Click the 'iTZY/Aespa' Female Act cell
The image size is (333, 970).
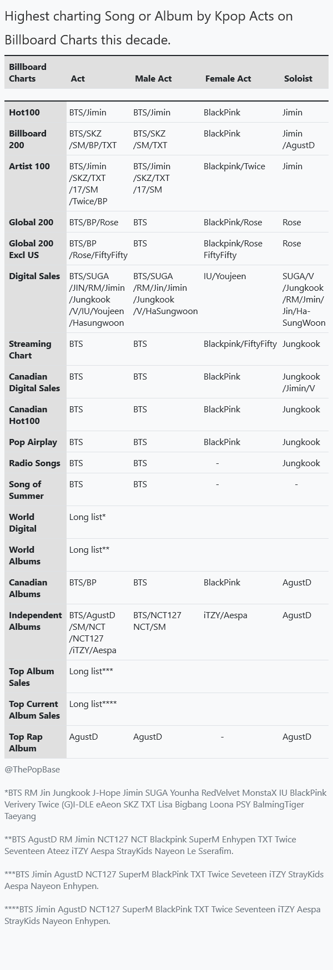point(225,615)
